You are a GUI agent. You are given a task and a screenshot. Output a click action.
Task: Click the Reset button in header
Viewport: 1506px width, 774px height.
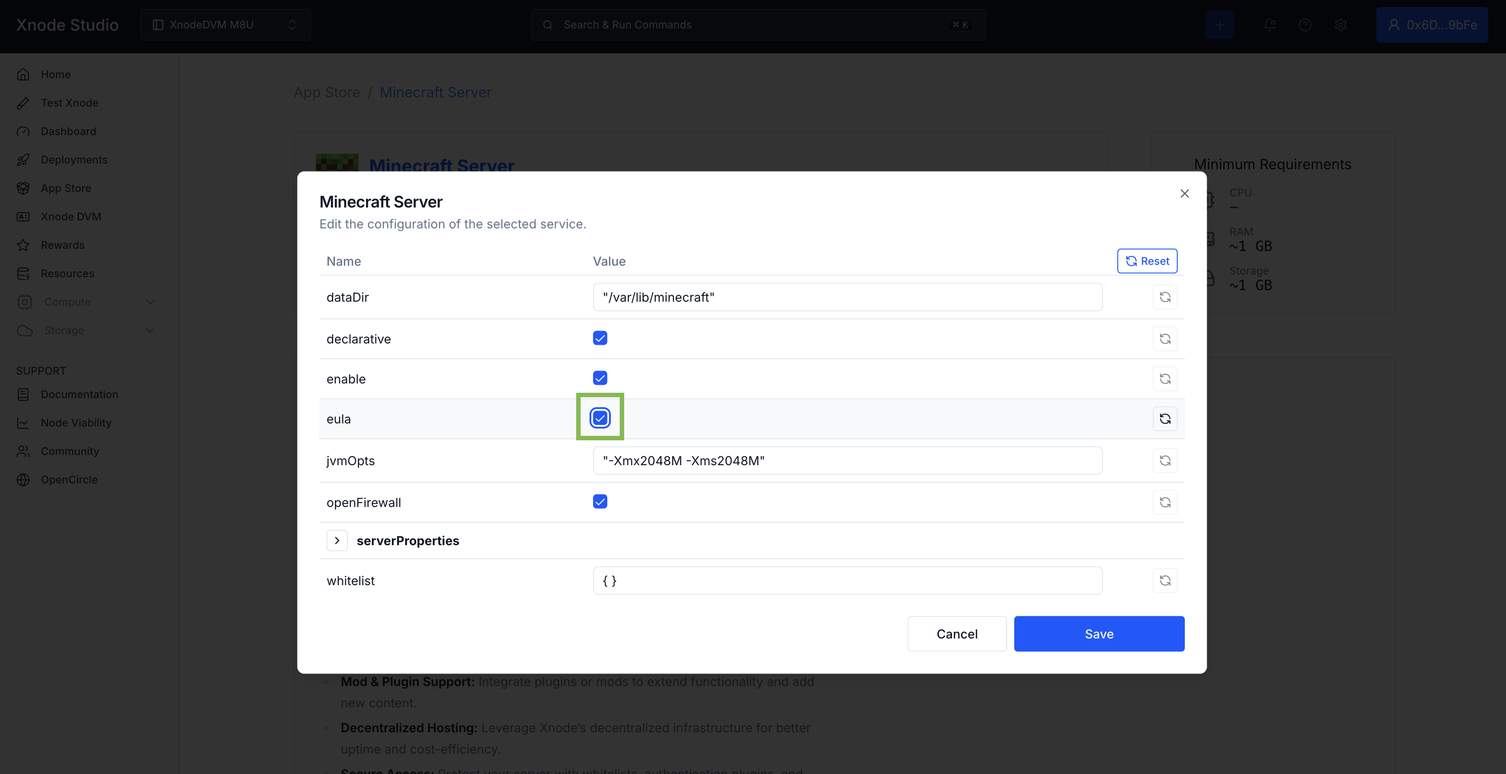1147,261
